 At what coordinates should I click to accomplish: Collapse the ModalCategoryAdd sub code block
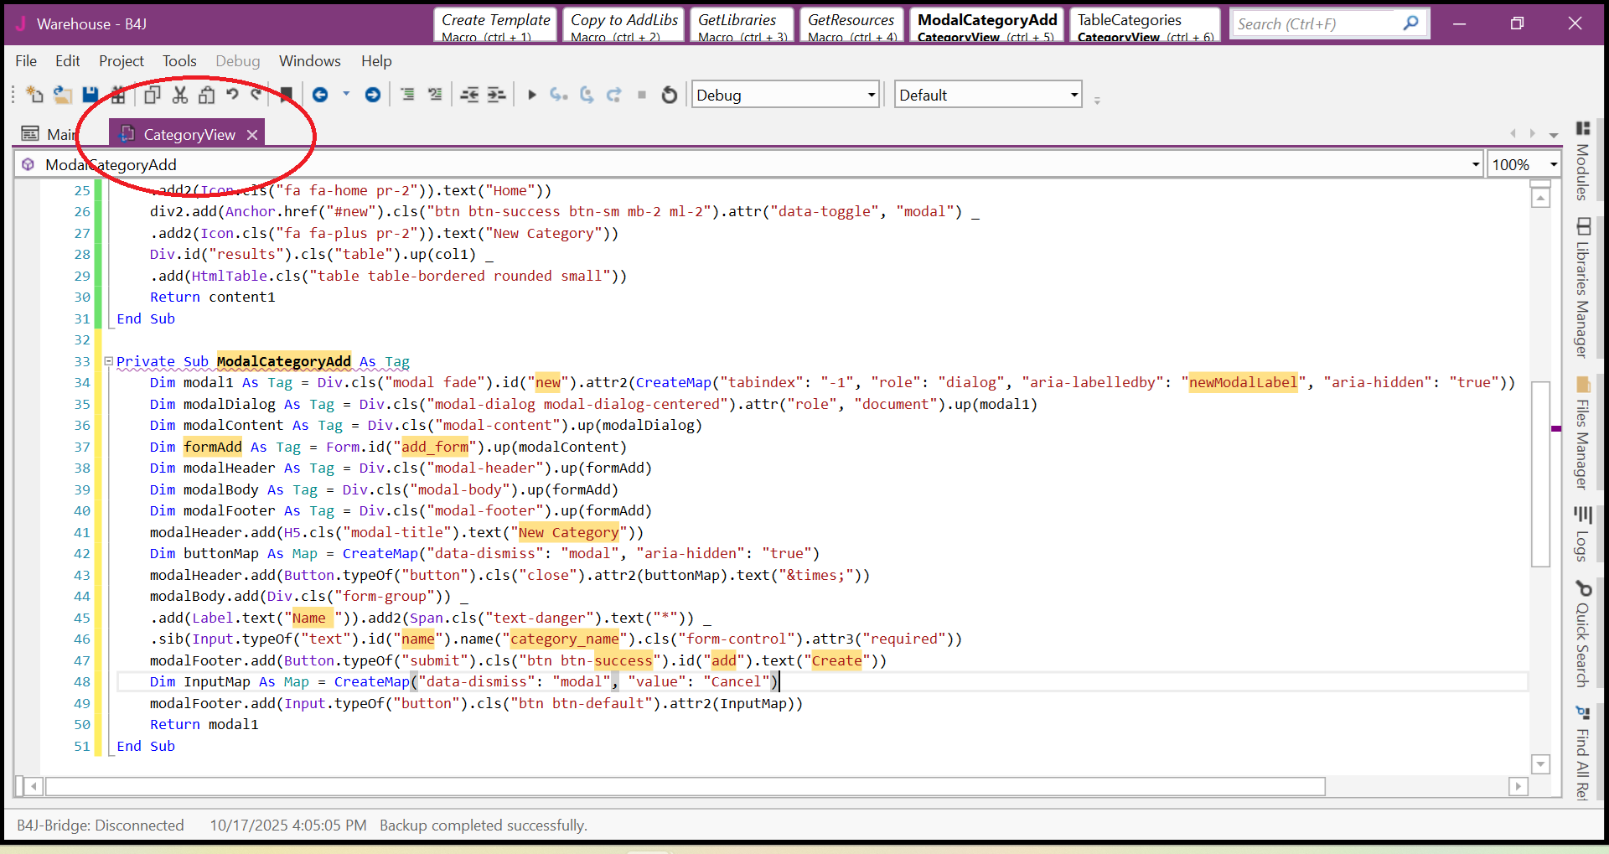108,361
